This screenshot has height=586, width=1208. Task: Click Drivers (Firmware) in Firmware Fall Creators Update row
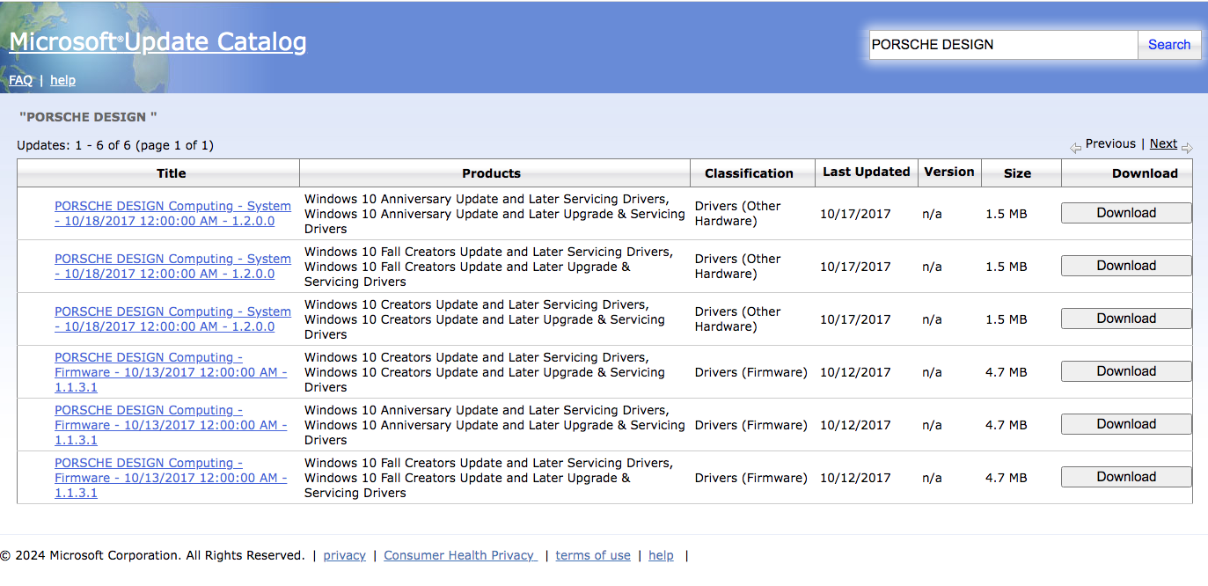tap(750, 478)
